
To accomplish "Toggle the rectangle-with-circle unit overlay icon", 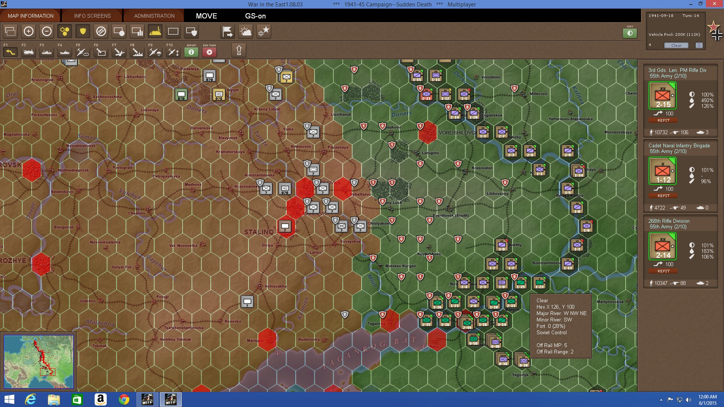I will pos(119,31).
